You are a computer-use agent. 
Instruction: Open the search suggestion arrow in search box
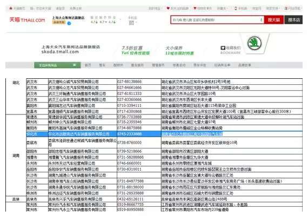261,20
